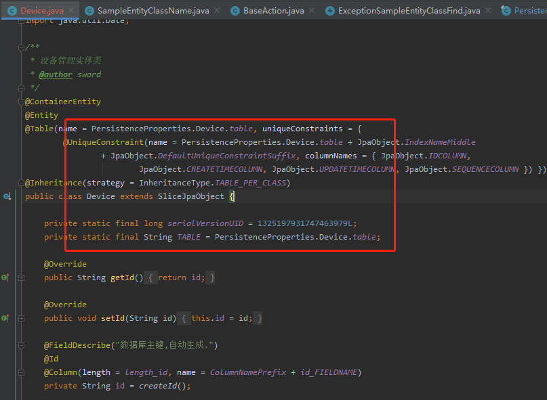Select the partially visible Persister tab

[529, 11]
